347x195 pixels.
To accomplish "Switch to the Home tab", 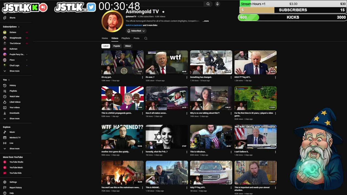I will point(105,38).
